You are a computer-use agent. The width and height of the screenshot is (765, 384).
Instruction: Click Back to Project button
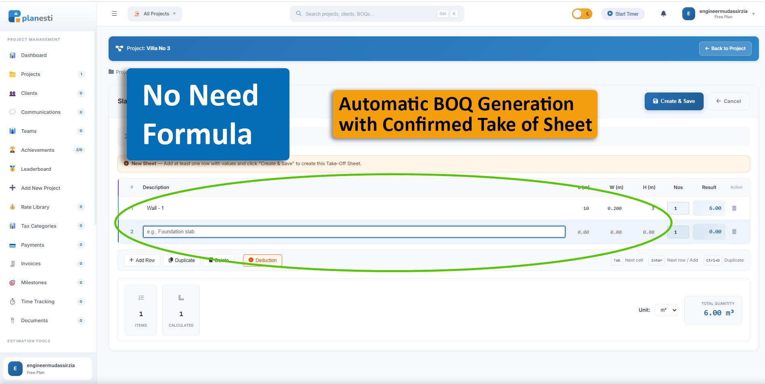725,48
